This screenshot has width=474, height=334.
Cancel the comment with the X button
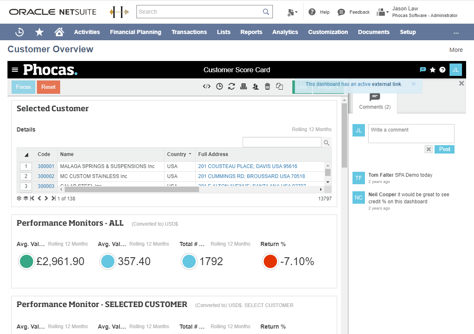[429, 149]
